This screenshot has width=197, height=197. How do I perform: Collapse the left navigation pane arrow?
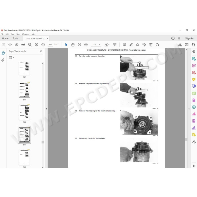[x=46, y=109]
